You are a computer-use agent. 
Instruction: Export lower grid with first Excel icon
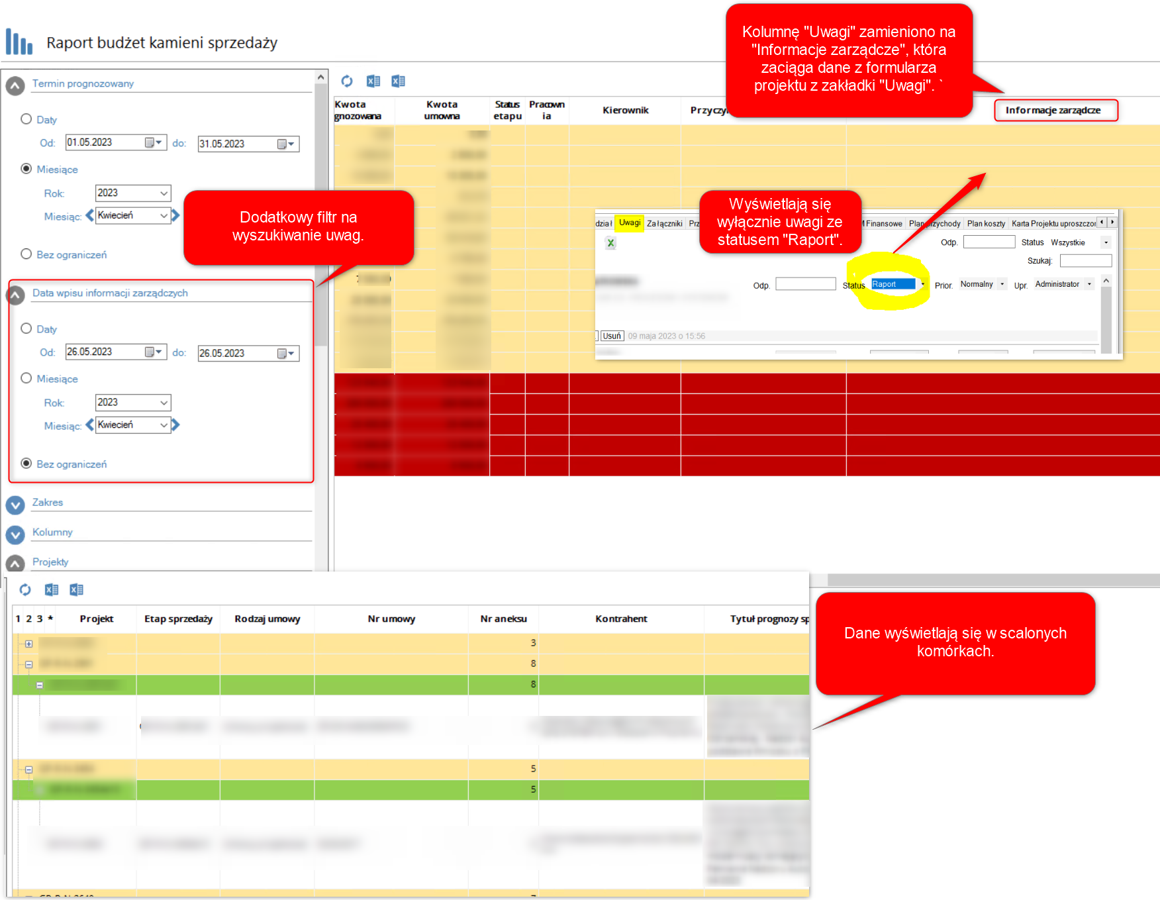[52, 589]
